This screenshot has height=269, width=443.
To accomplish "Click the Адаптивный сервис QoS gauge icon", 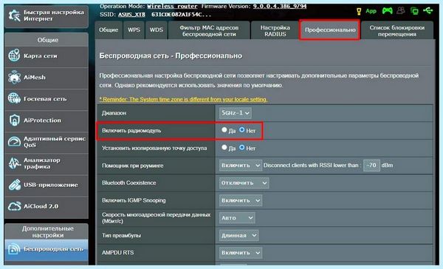I will point(14,141).
